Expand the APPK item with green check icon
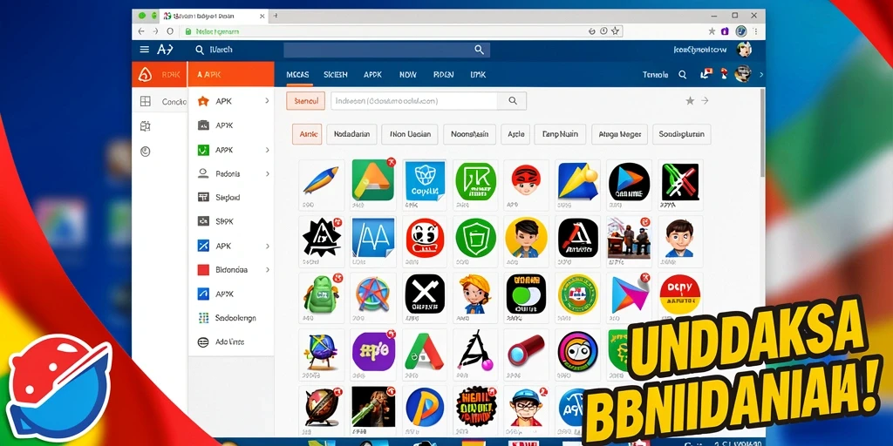The image size is (893, 446). 267,150
